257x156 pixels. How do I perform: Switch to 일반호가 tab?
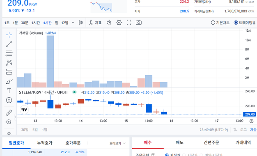16,143
